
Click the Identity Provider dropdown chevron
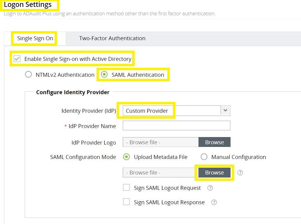(x=225, y=111)
